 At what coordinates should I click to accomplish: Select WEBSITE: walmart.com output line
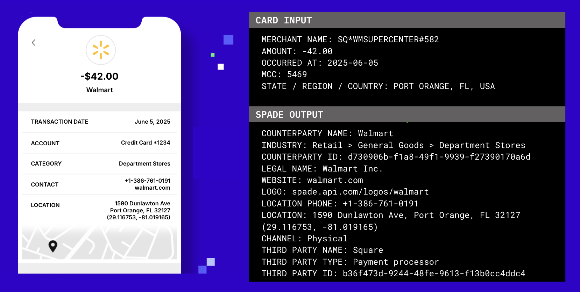312,180
